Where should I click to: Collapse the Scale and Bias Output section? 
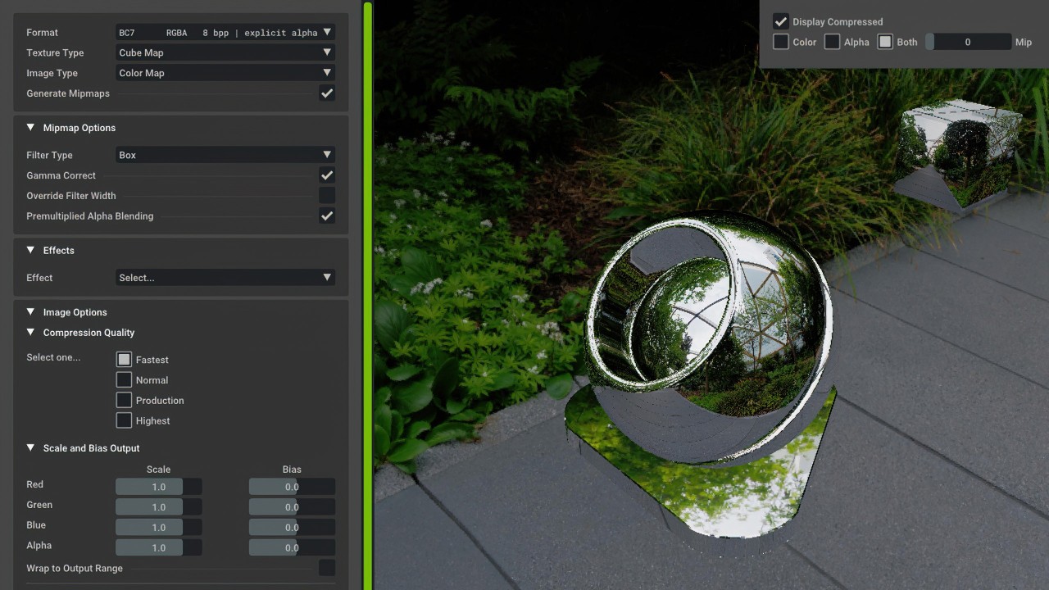tap(30, 447)
